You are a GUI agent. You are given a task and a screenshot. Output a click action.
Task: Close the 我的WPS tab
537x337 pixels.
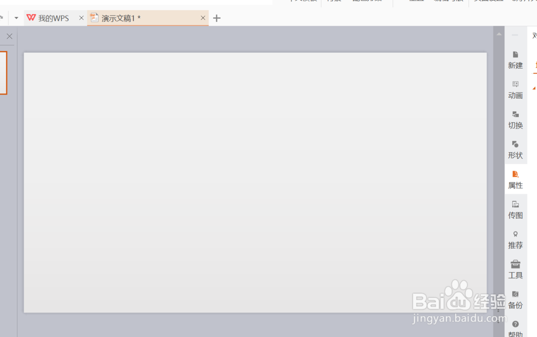81,18
